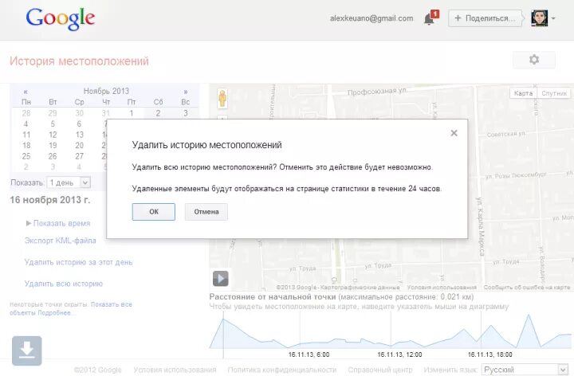Image resolution: width=574 pixels, height=376 pixels.
Task: Open the Русский language dropdown
Action: point(525,370)
